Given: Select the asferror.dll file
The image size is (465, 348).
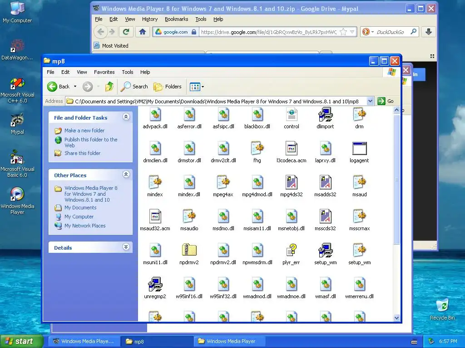Looking at the screenshot, I should click(x=189, y=118).
